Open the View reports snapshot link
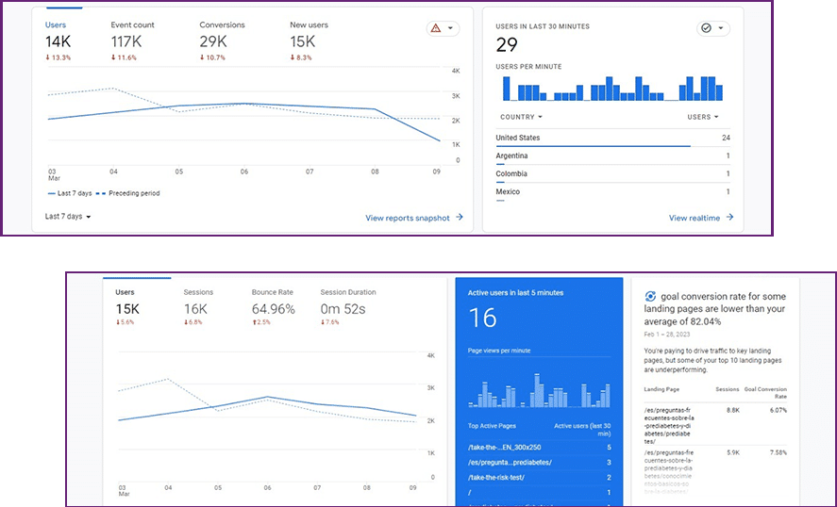Screen dimensions: 837x507 [407, 218]
